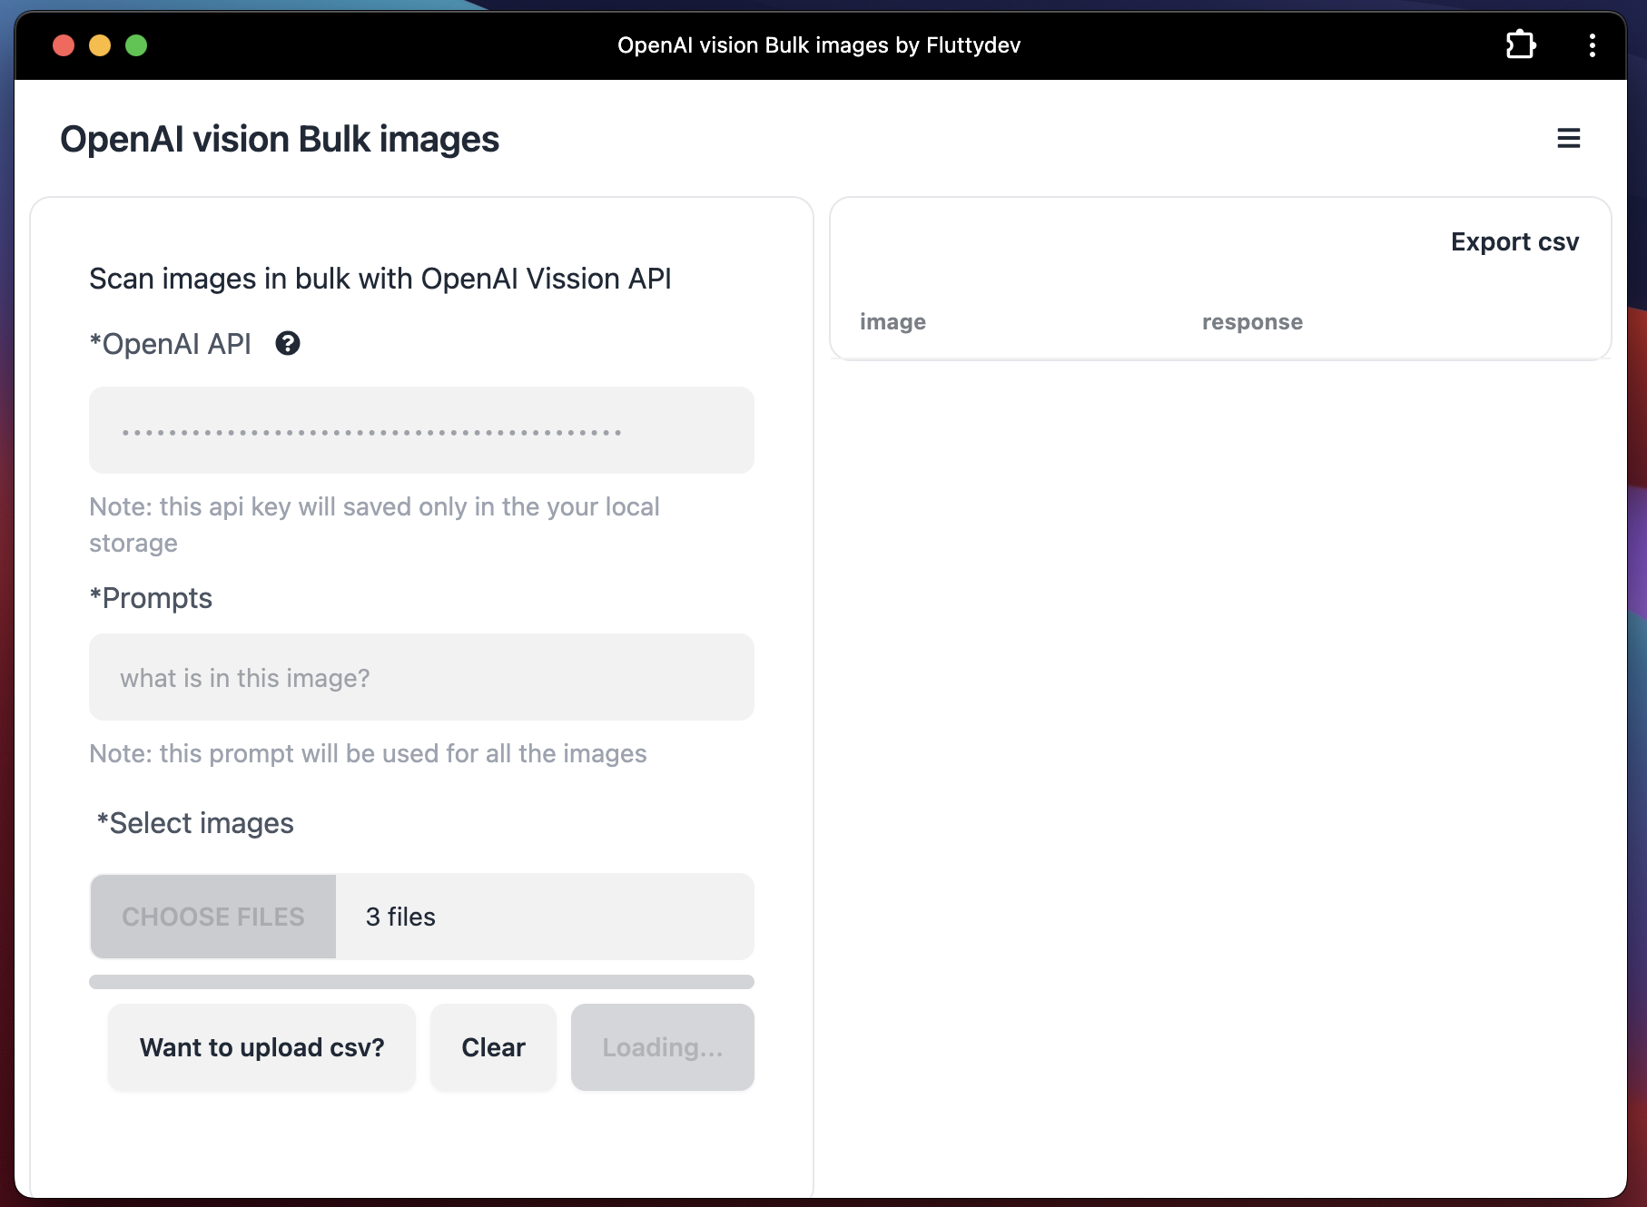Click the OpenAI API help question mark icon
Screen dimensions: 1647x1207
tap(288, 344)
